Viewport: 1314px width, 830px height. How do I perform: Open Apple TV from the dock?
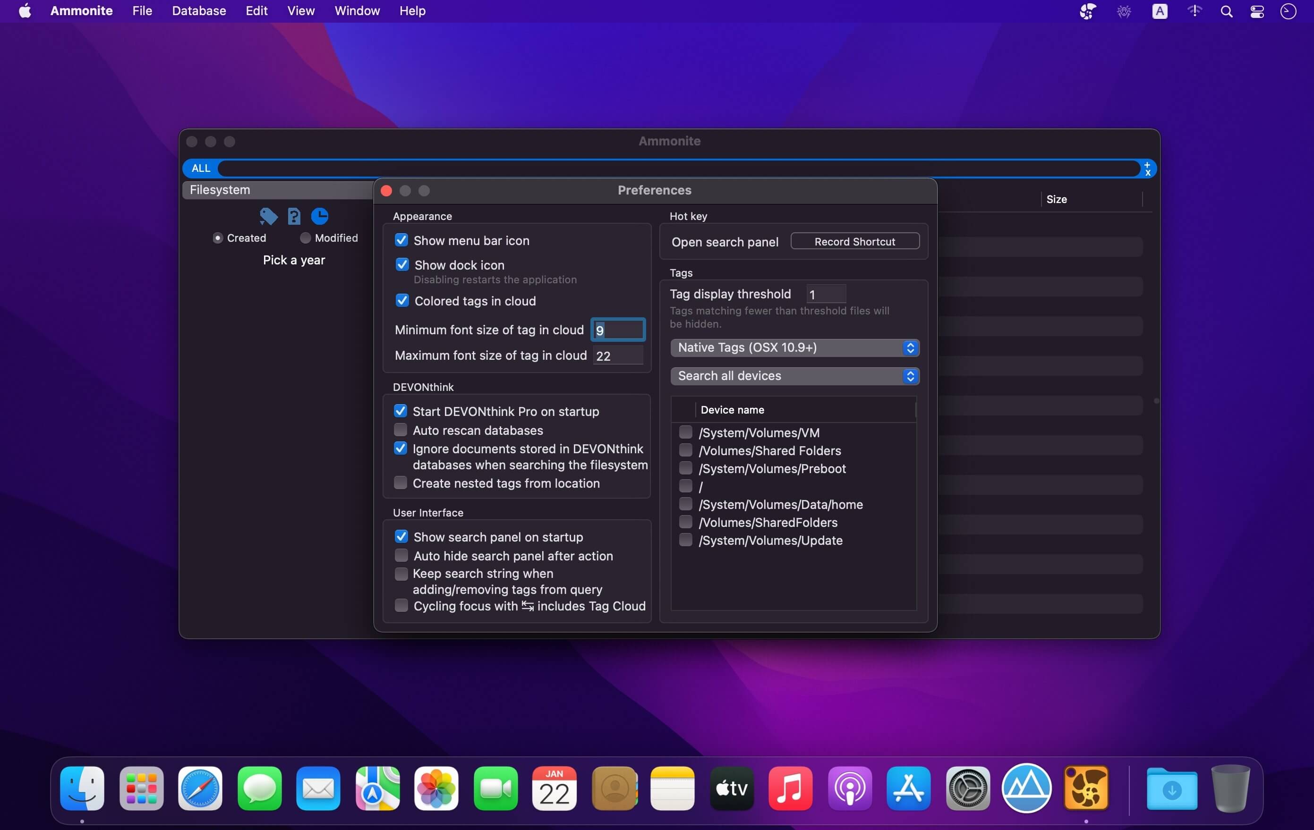732,788
